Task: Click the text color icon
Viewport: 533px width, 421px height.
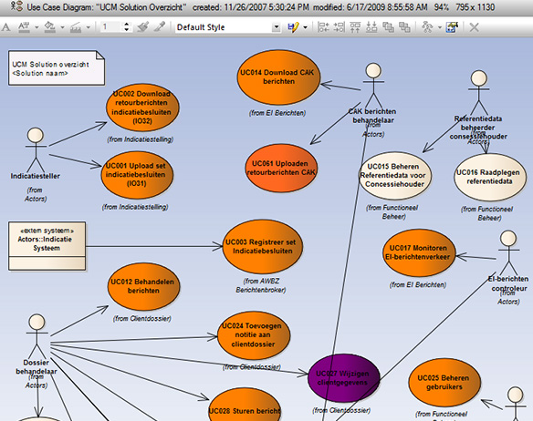Action: point(24,26)
